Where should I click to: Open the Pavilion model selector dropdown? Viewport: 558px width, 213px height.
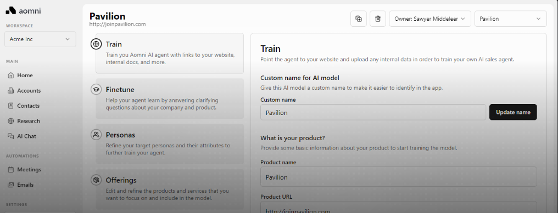point(511,19)
